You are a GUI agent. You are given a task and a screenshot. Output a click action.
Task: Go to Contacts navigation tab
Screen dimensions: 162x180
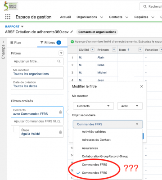coord(116,17)
